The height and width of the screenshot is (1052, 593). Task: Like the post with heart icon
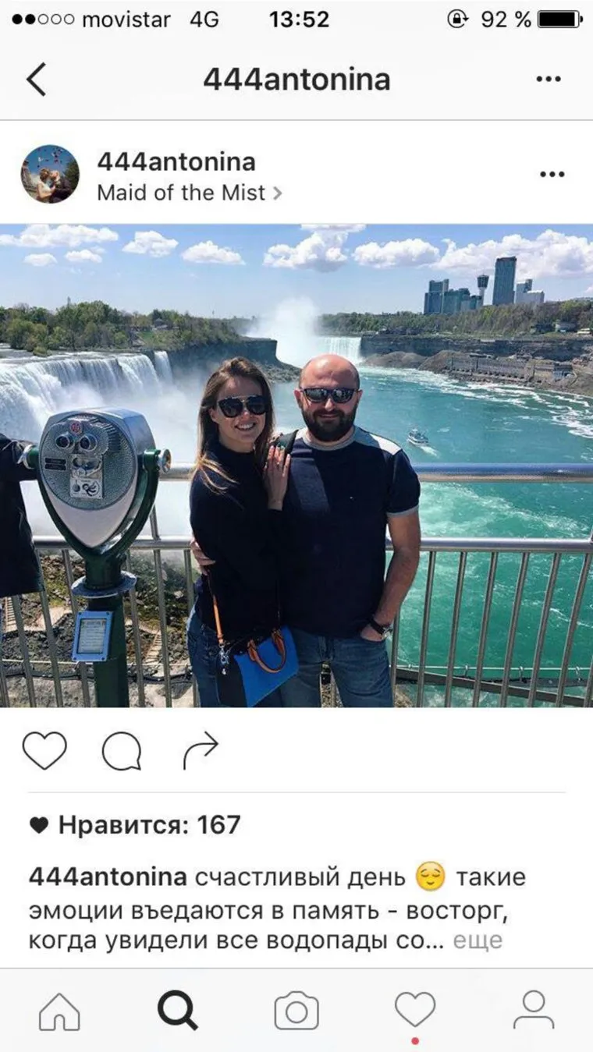44,751
